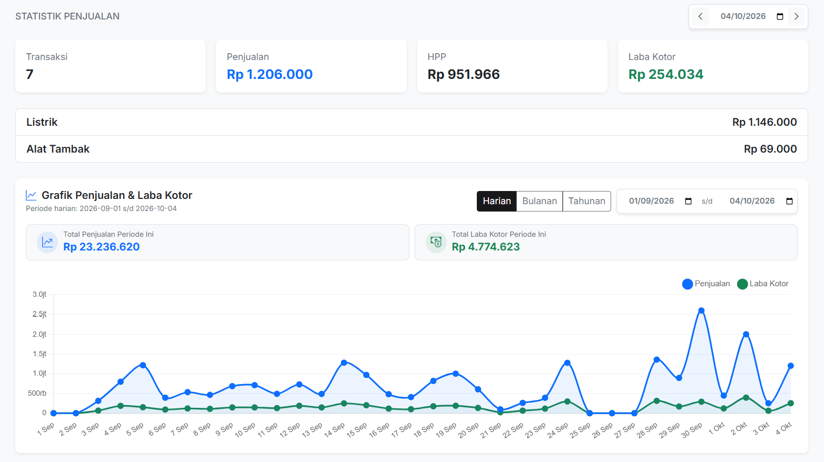Select the Listrik category row
Screen dimensions: 824x462
(411, 122)
